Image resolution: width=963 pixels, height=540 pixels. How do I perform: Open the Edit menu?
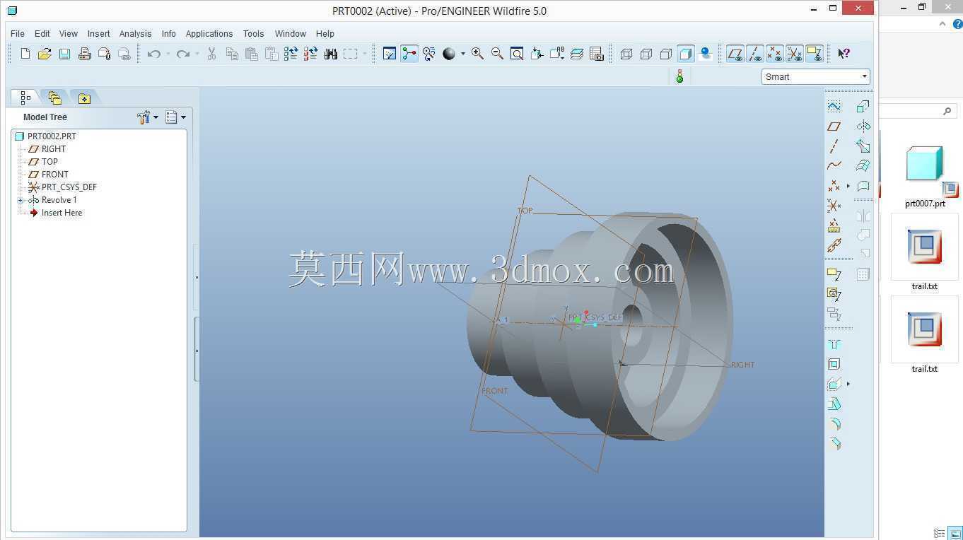coord(42,33)
